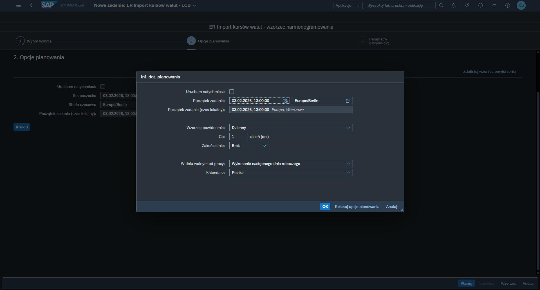This screenshot has height=290, width=540.
Task: Confirm dialog with OK button
Action: pos(325,207)
